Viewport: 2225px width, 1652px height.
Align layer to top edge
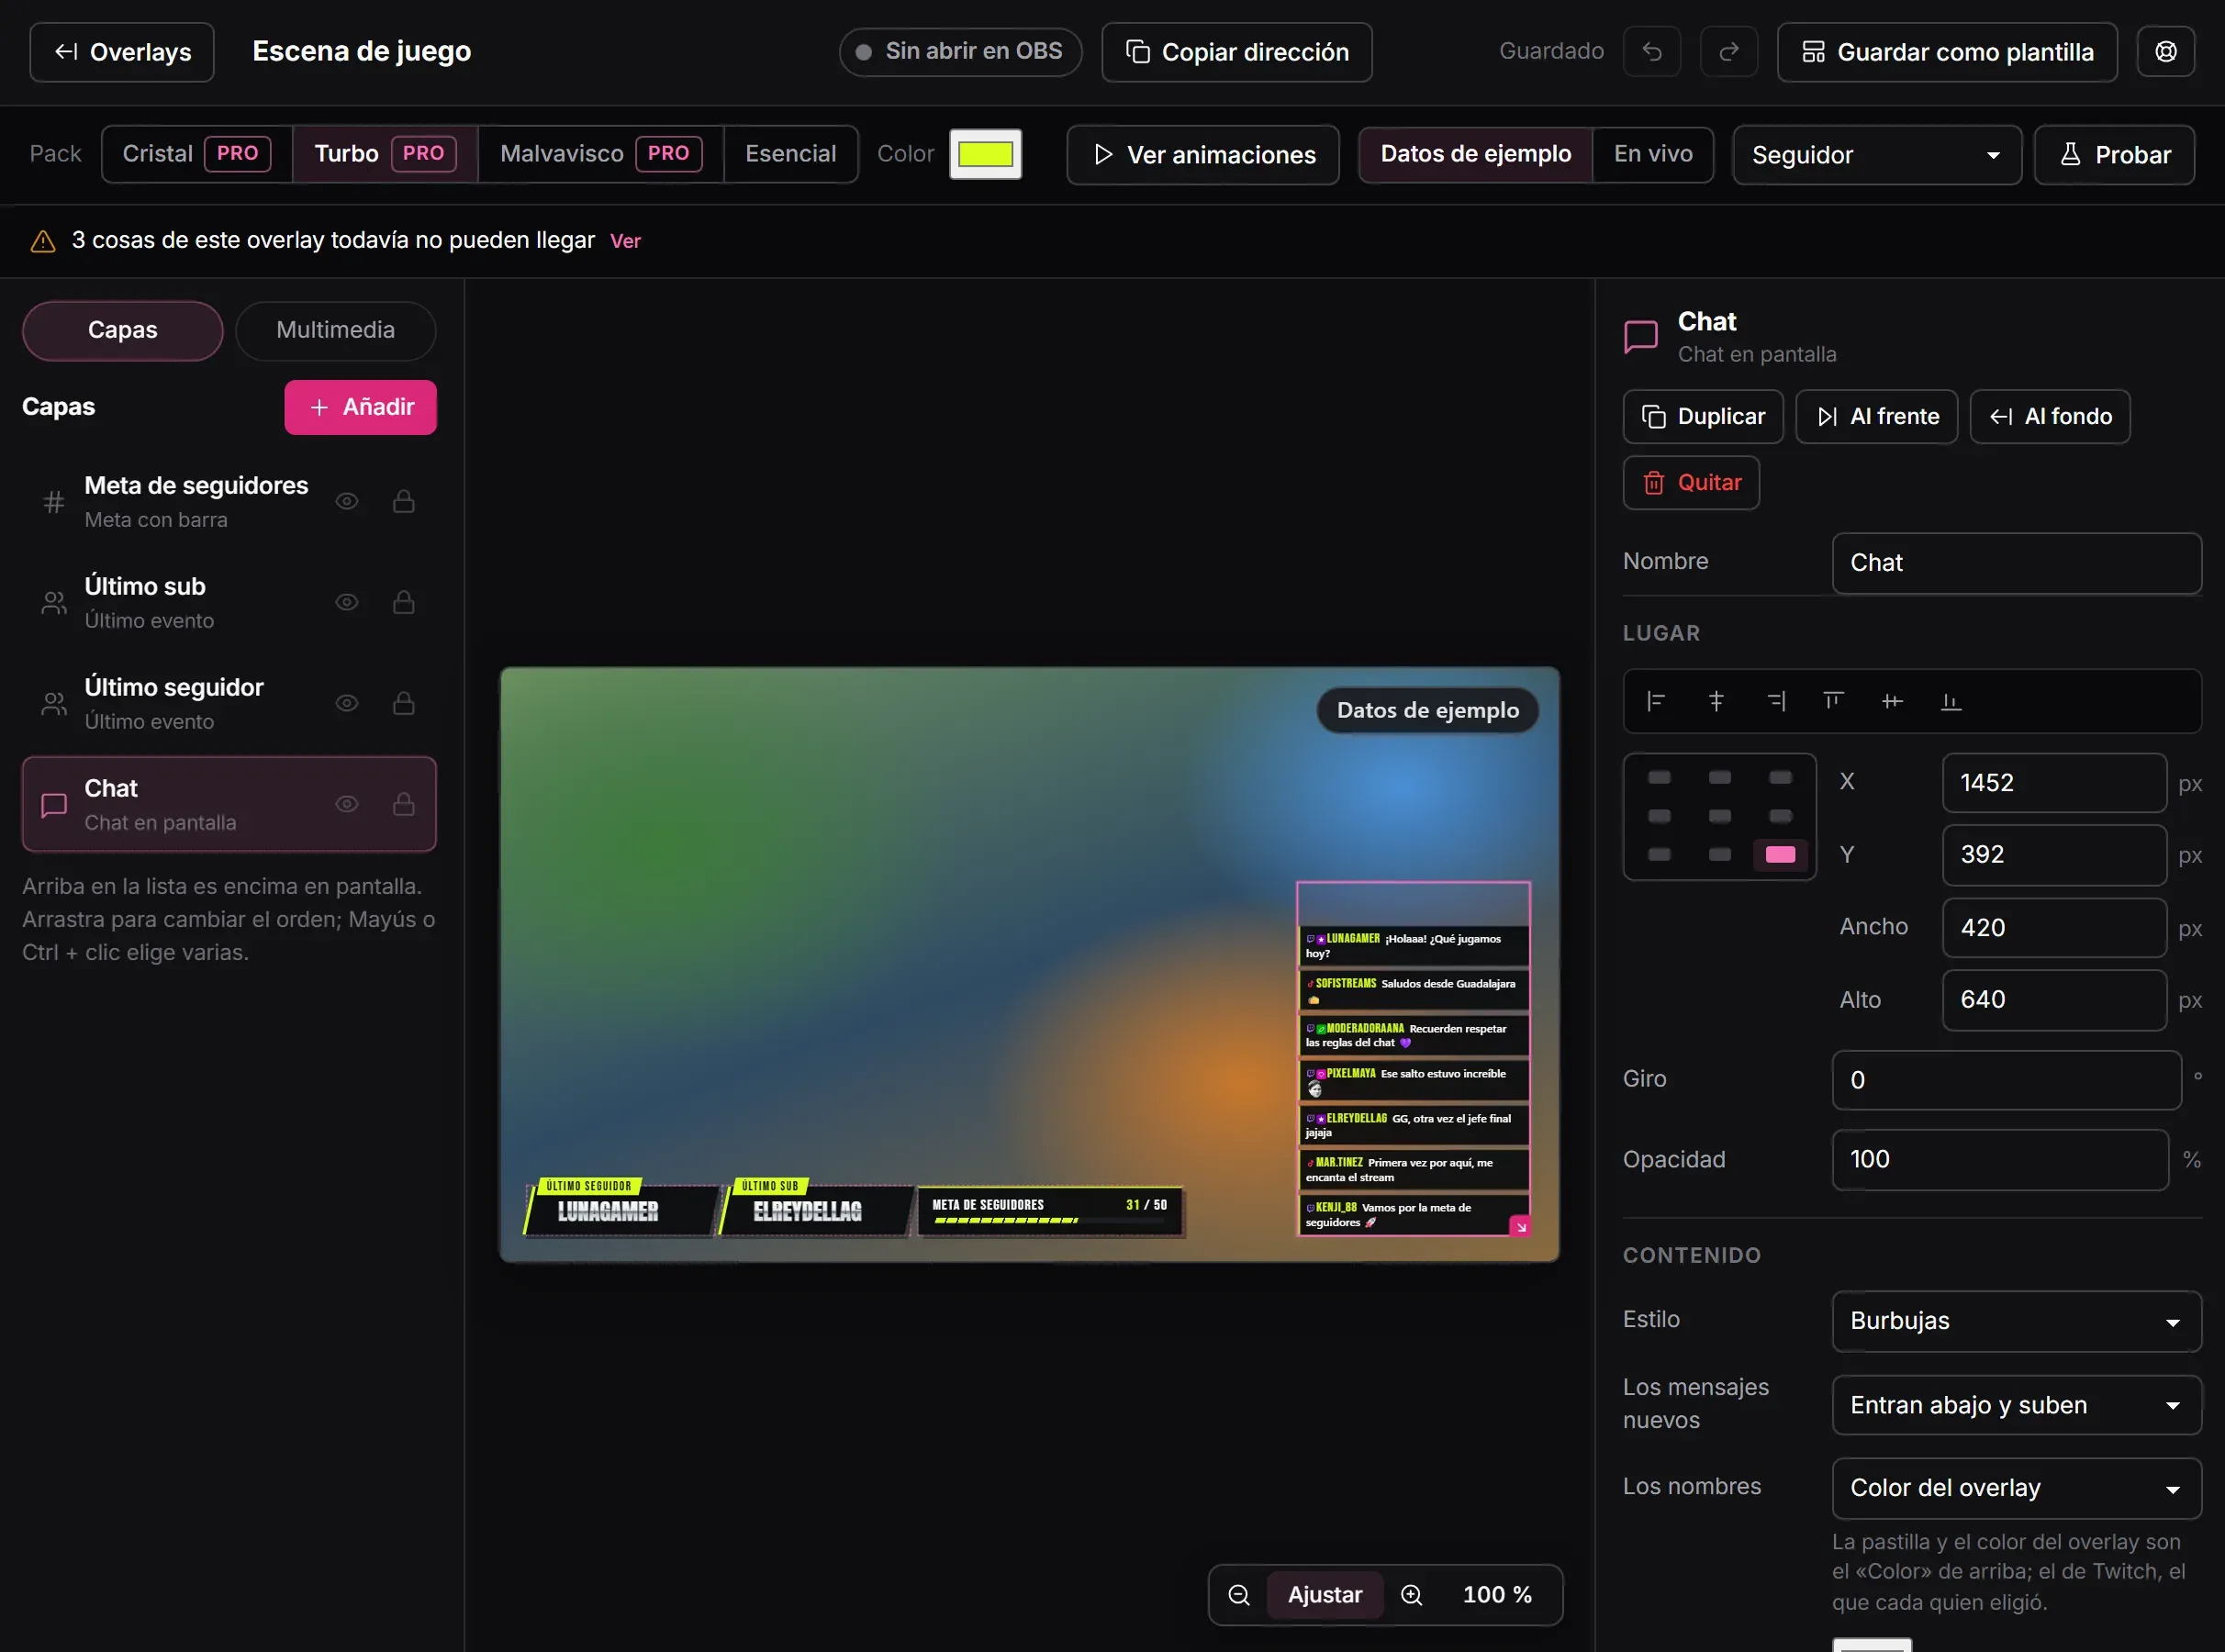coord(1833,701)
